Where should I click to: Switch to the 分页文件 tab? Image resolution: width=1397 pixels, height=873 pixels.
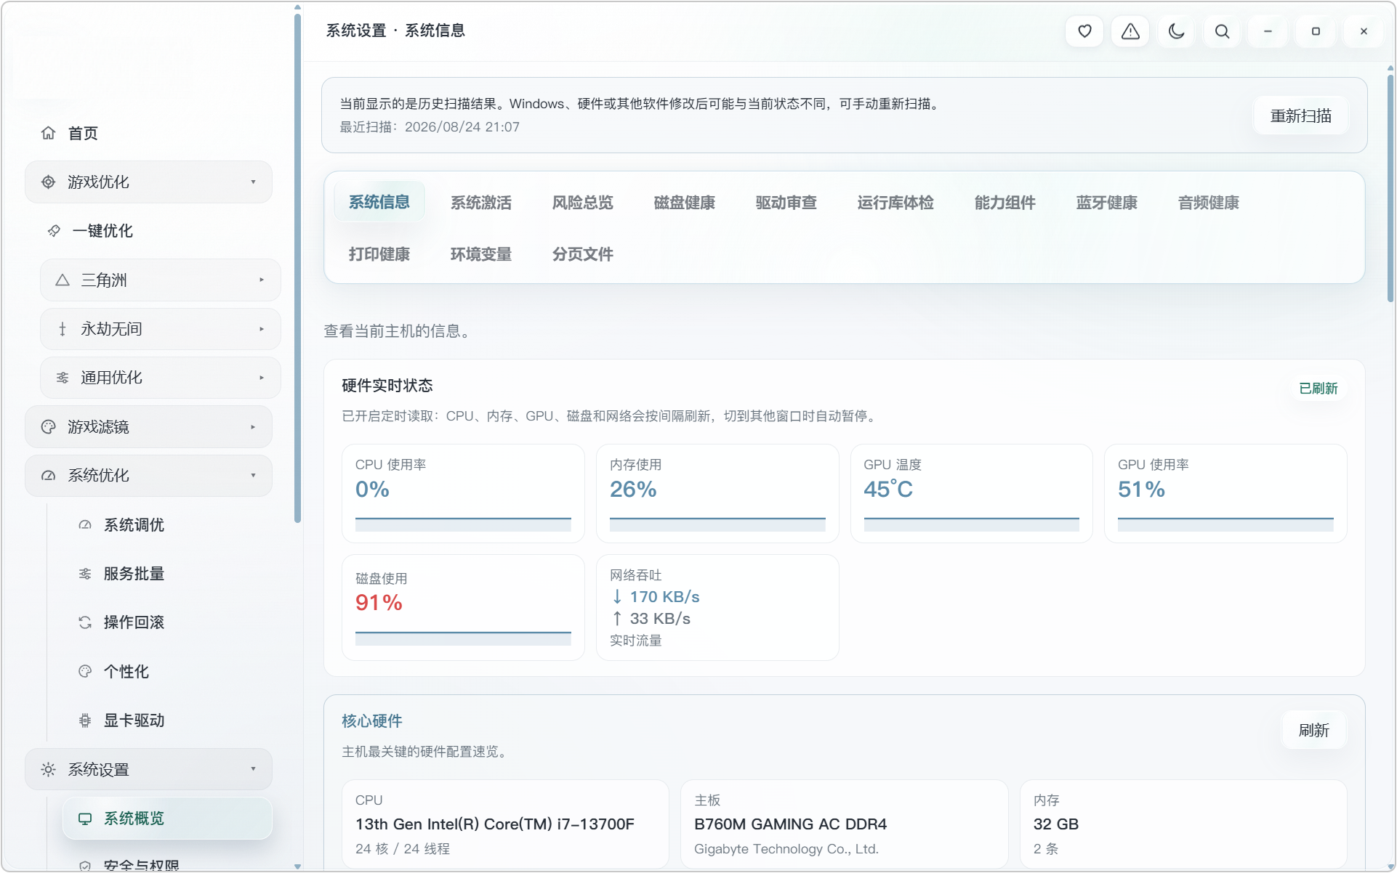(583, 254)
